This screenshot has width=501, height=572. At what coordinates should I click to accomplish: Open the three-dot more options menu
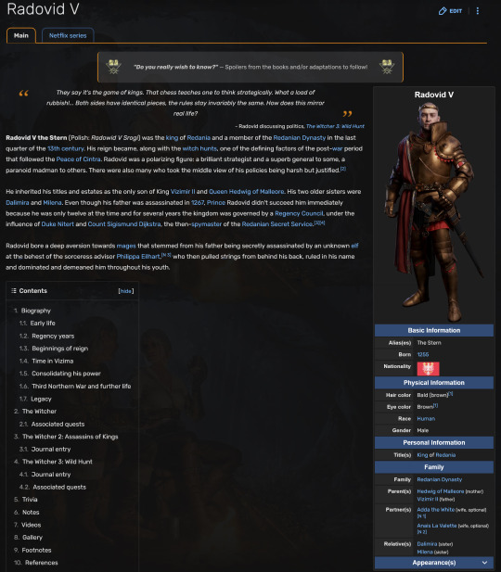(x=477, y=11)
